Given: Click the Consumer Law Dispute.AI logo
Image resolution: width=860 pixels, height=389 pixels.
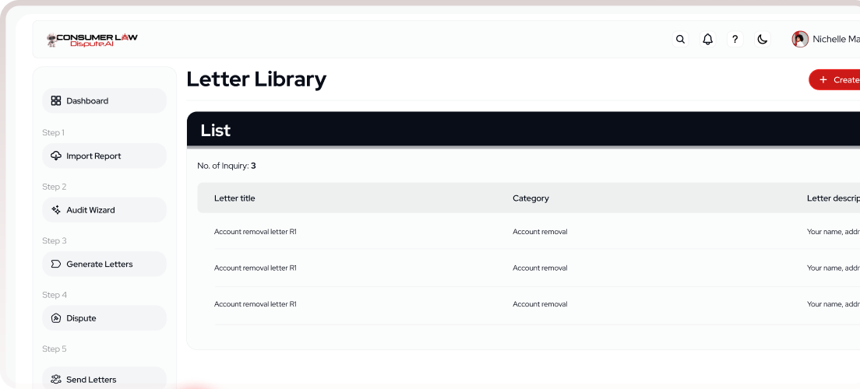Looking at the screenshot, I should coord(92,40).
